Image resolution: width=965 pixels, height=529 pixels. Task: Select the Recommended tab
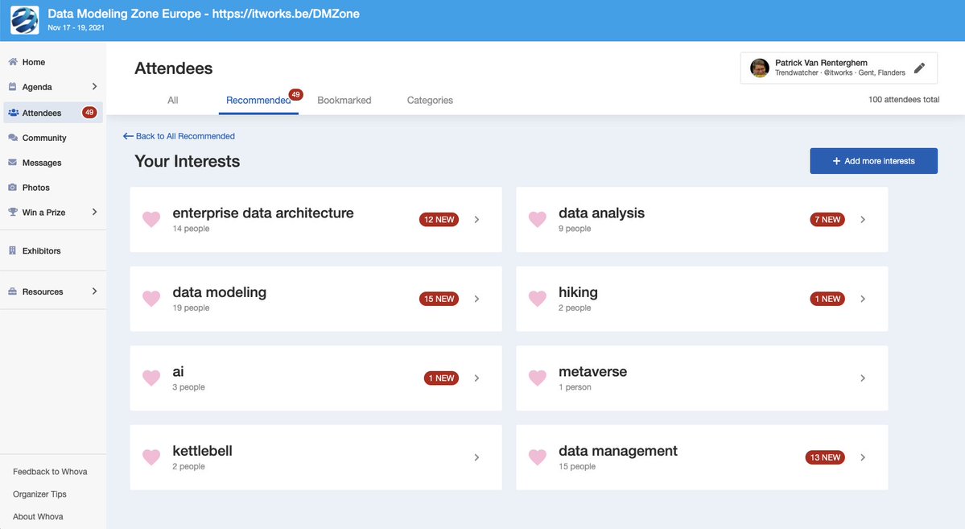(x=258, y=101)
